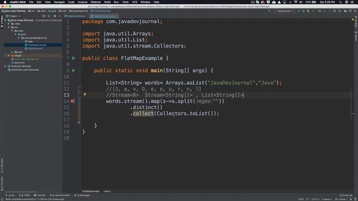The image size is (358, 201).
Task: Click main() in bottom editor breadcrumb
Action: click(x=107, y=191)
